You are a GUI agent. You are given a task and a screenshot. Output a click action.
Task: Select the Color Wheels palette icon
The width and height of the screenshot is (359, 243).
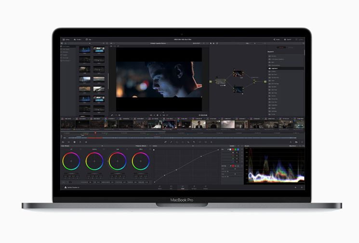pyautogui.click(x=74, y=142)
